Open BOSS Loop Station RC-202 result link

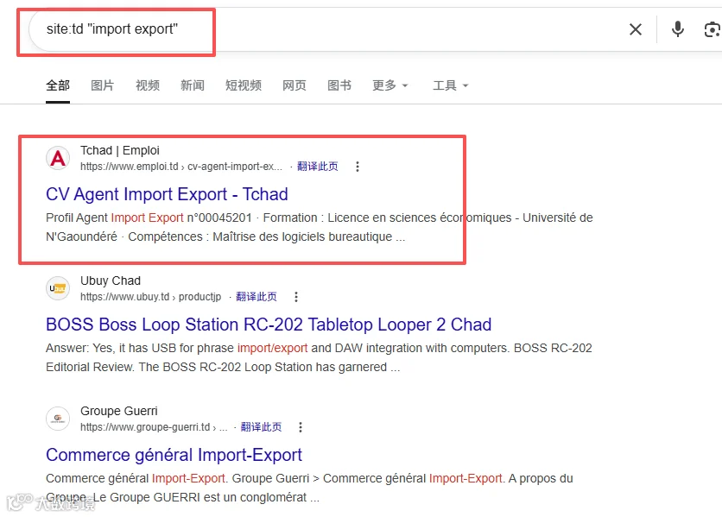pyautogui.click(x=269, y=325)
